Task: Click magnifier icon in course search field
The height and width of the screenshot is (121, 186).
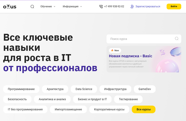Action: pyautogui.click(x=177, y=39)
